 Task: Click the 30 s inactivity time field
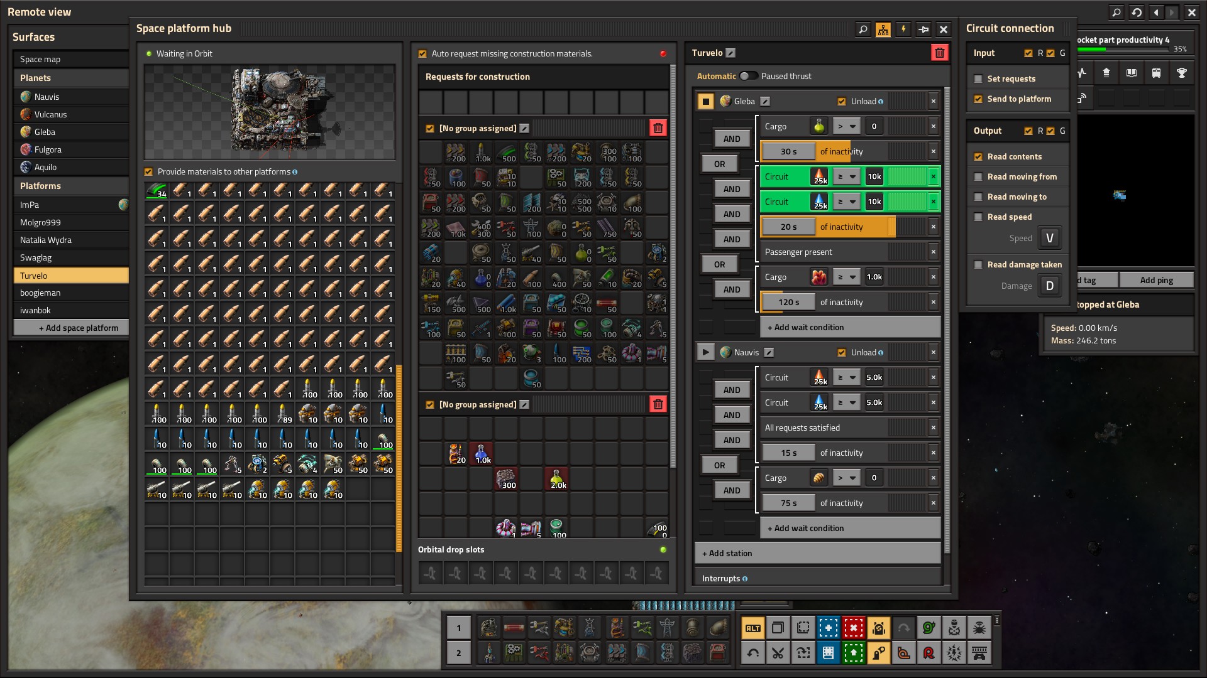click(x=788, y=151)
